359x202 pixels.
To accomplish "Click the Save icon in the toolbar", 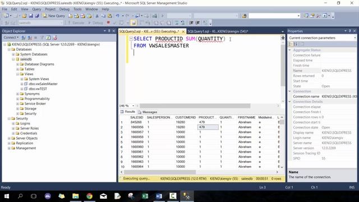I will (x=31, y=16).
